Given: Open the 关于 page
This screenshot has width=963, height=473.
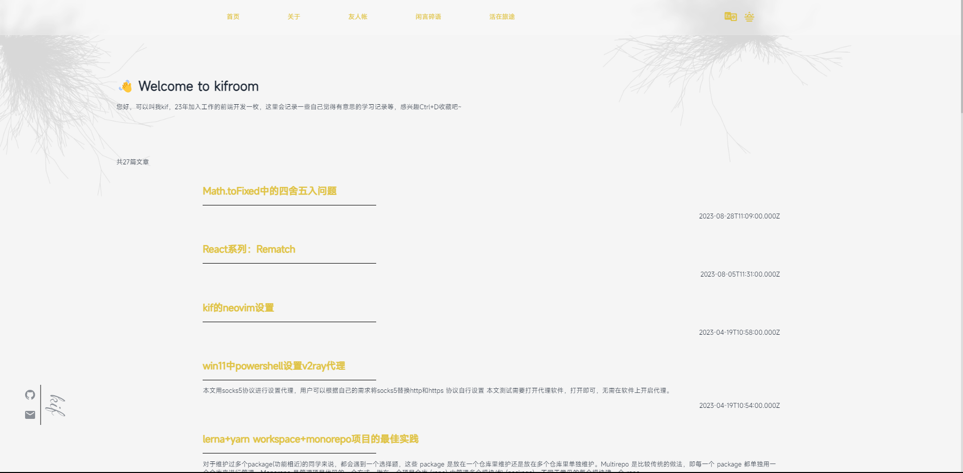Looking at the screenshot, I should coord(293,17).
